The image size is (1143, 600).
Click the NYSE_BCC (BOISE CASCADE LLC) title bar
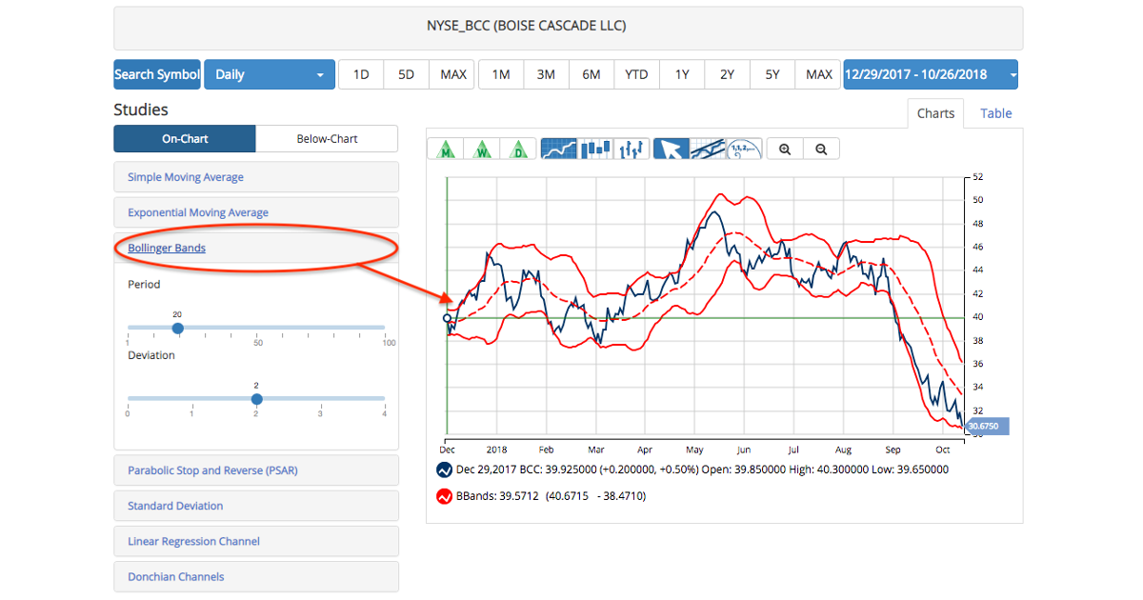tap(568, 28)
